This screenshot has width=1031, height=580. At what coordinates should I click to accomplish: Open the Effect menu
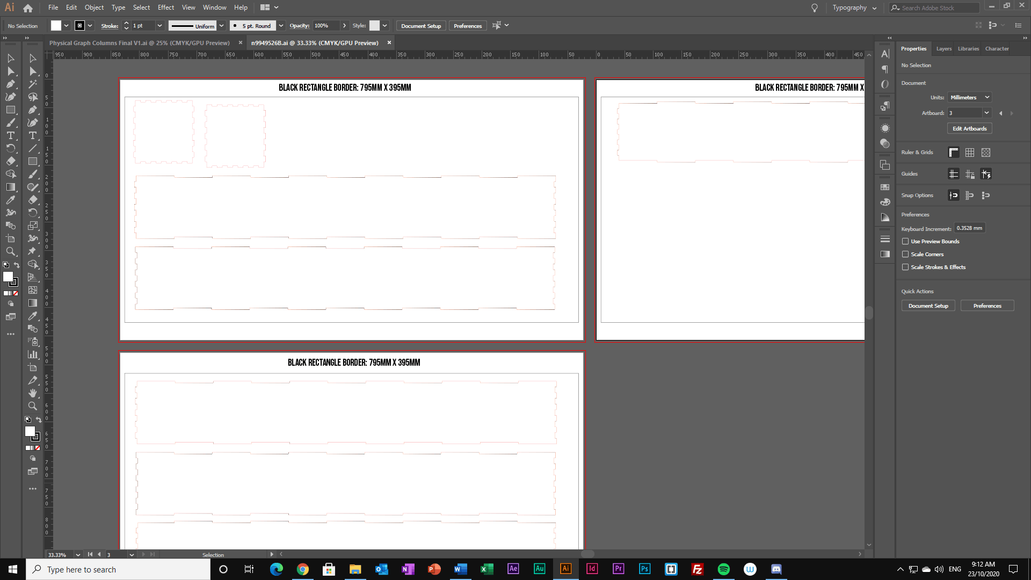pyautogui.click(x=166, y=8)
